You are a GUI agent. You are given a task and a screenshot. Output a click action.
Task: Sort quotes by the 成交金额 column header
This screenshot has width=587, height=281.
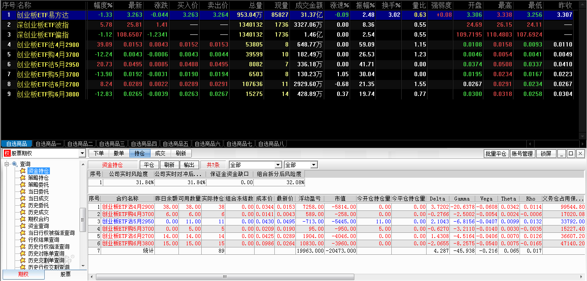coord(309,5)
